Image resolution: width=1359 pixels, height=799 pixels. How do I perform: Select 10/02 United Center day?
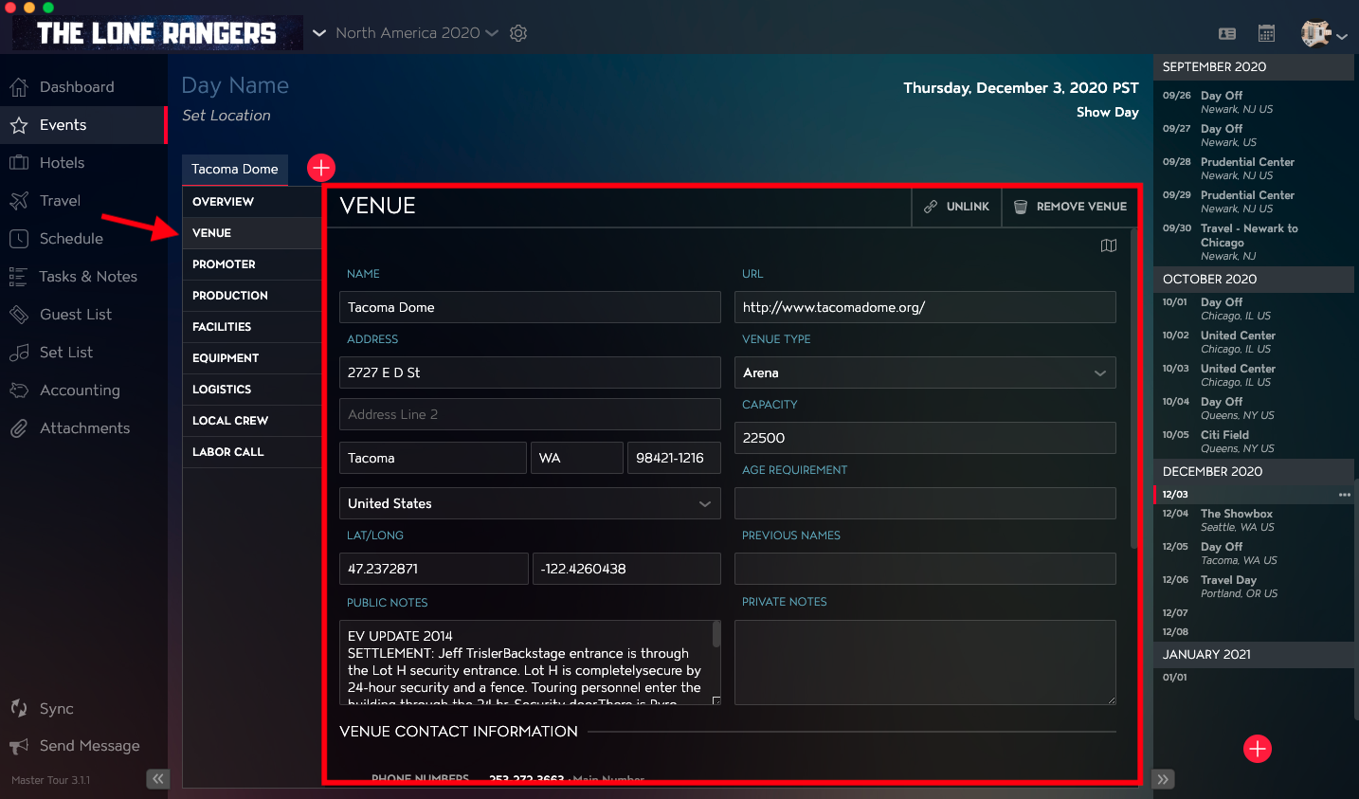point(1254,342)
